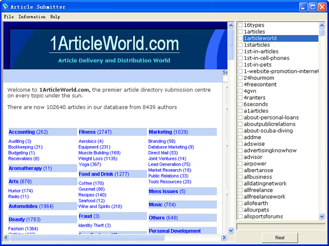Open the Bookkeeping (21) subcategory
The width and height of the screenshot is (329, 246).
pos(25,147)
